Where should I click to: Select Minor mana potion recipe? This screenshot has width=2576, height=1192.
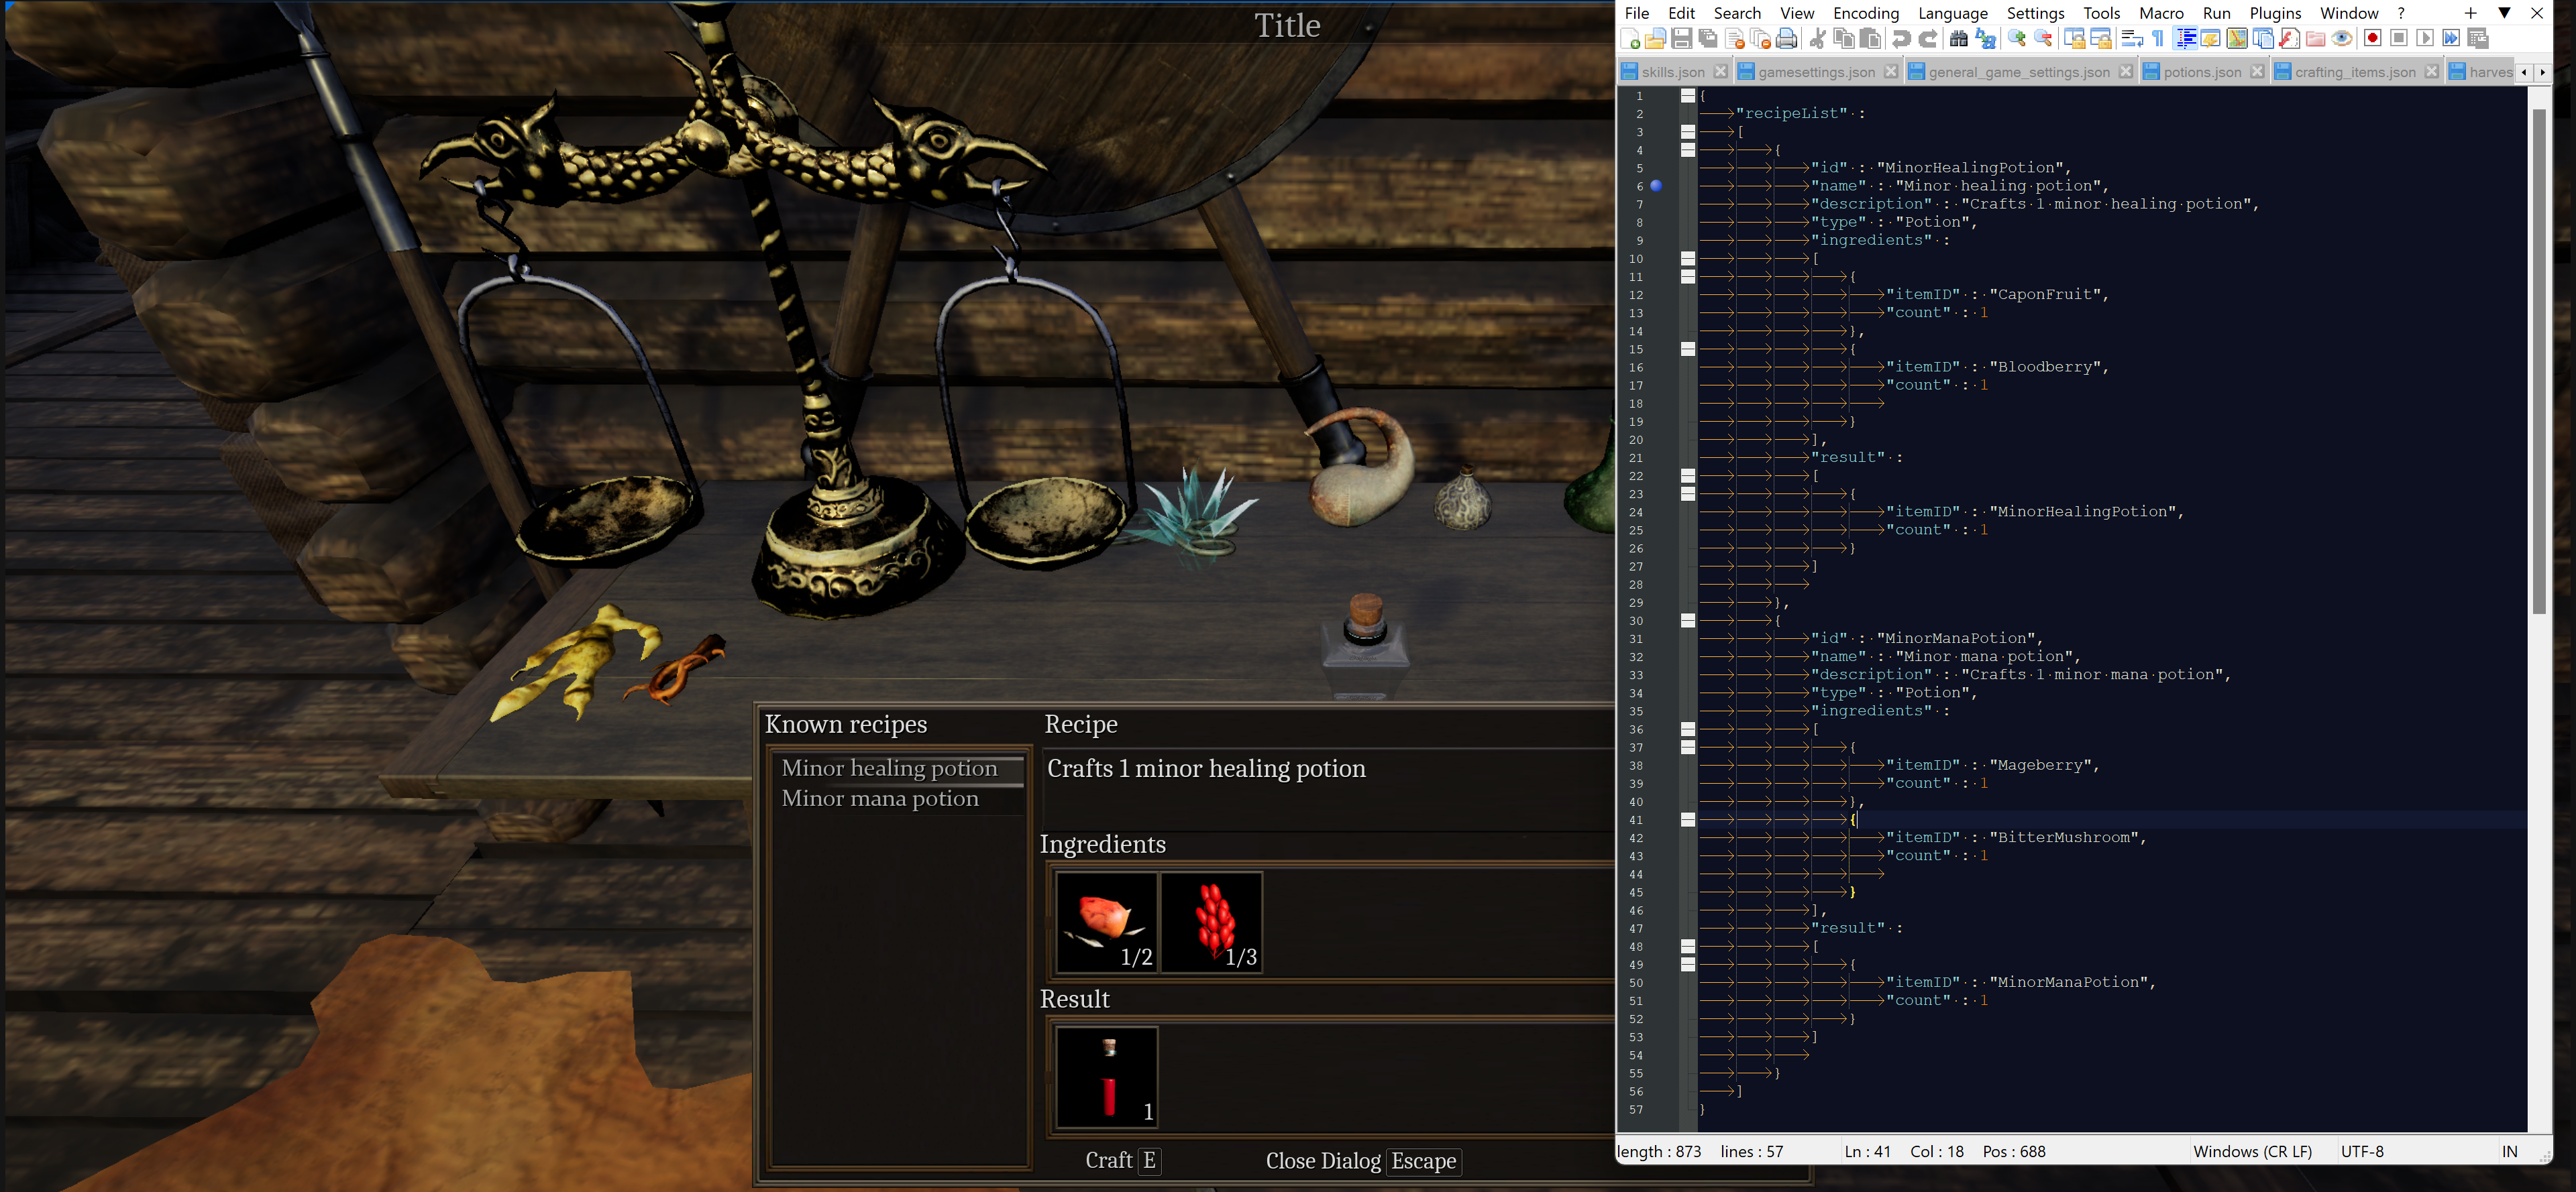coord(880,799)
